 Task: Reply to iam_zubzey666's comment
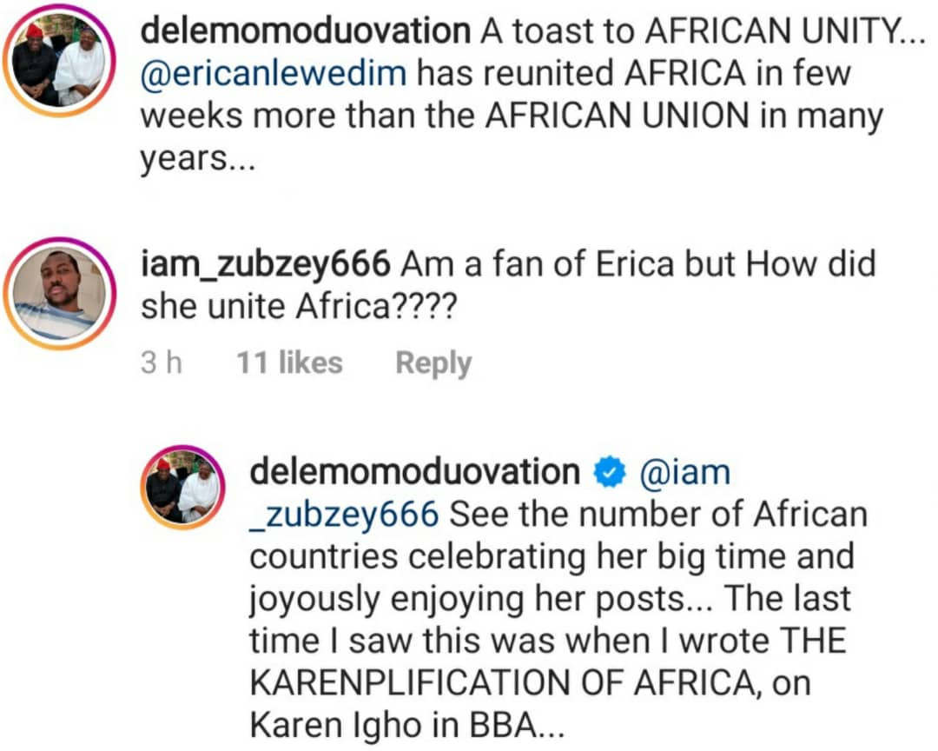[x=433, y=362]
